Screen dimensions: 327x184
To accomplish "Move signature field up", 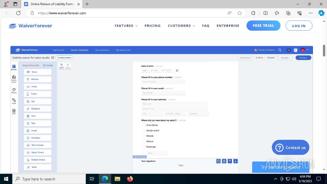I will click(x=230, y=161).
